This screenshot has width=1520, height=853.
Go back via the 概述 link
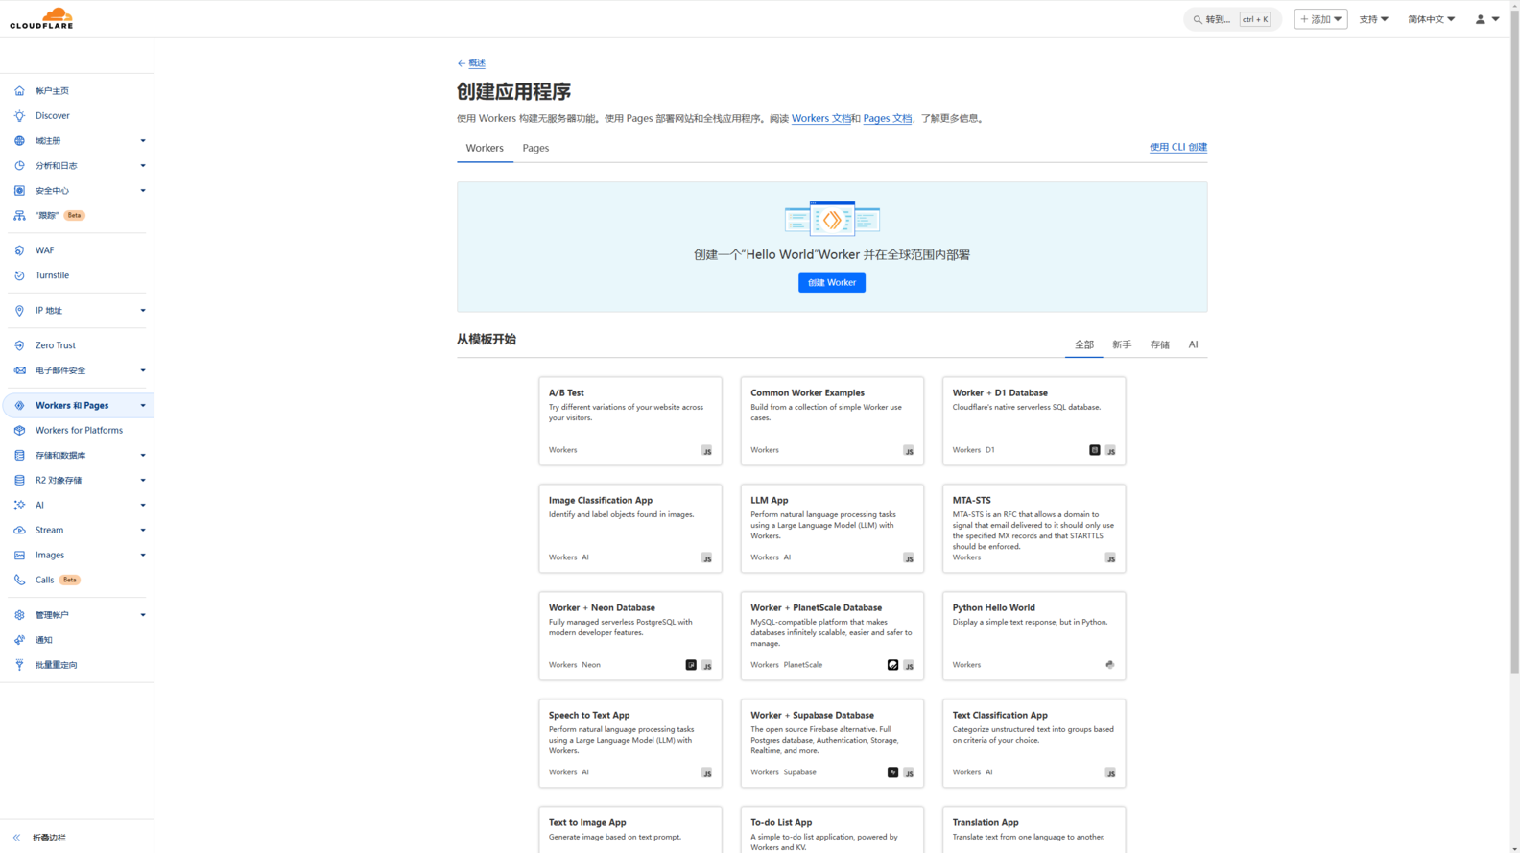click(471, 63)
